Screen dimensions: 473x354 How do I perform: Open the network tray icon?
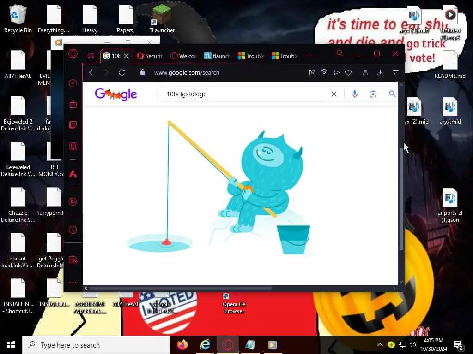click(402, 345)
